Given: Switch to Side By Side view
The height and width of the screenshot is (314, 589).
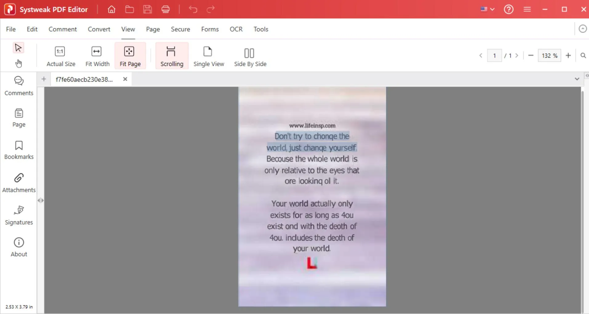Looking at the screenshot, I should tap(250, 56).
